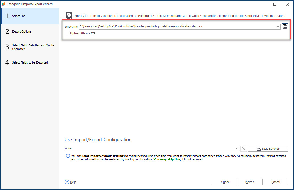Cancel the export wizard

(x=276, y=182)
